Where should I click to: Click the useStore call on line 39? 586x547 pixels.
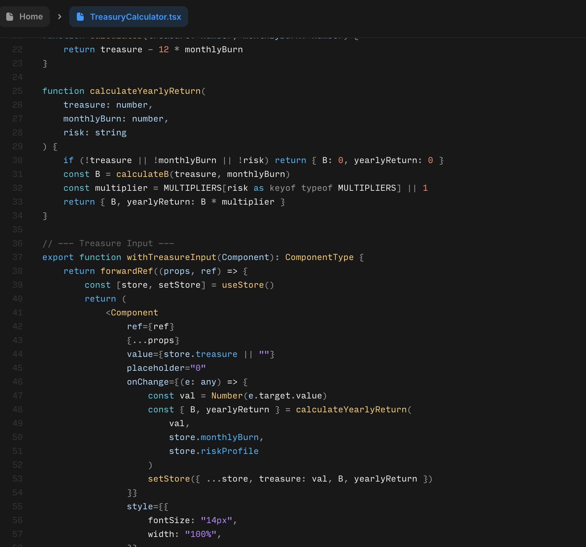(x=243, y=284)
